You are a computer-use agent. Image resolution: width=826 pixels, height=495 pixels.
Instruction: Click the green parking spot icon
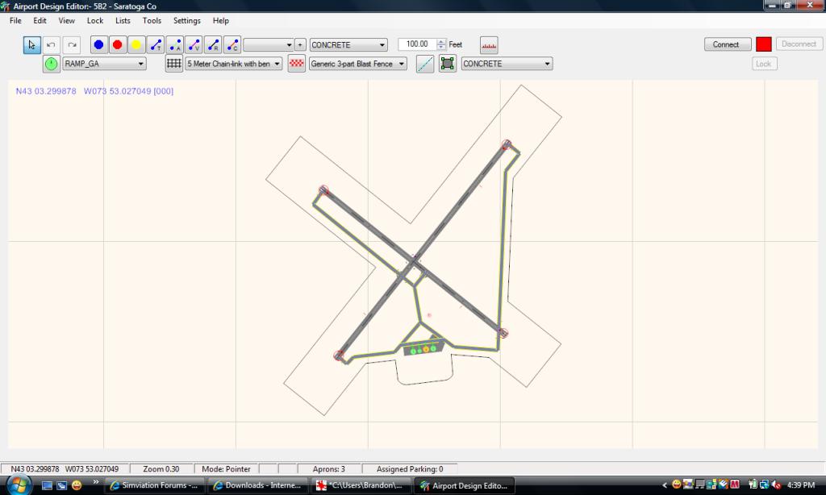coord(52,64)
